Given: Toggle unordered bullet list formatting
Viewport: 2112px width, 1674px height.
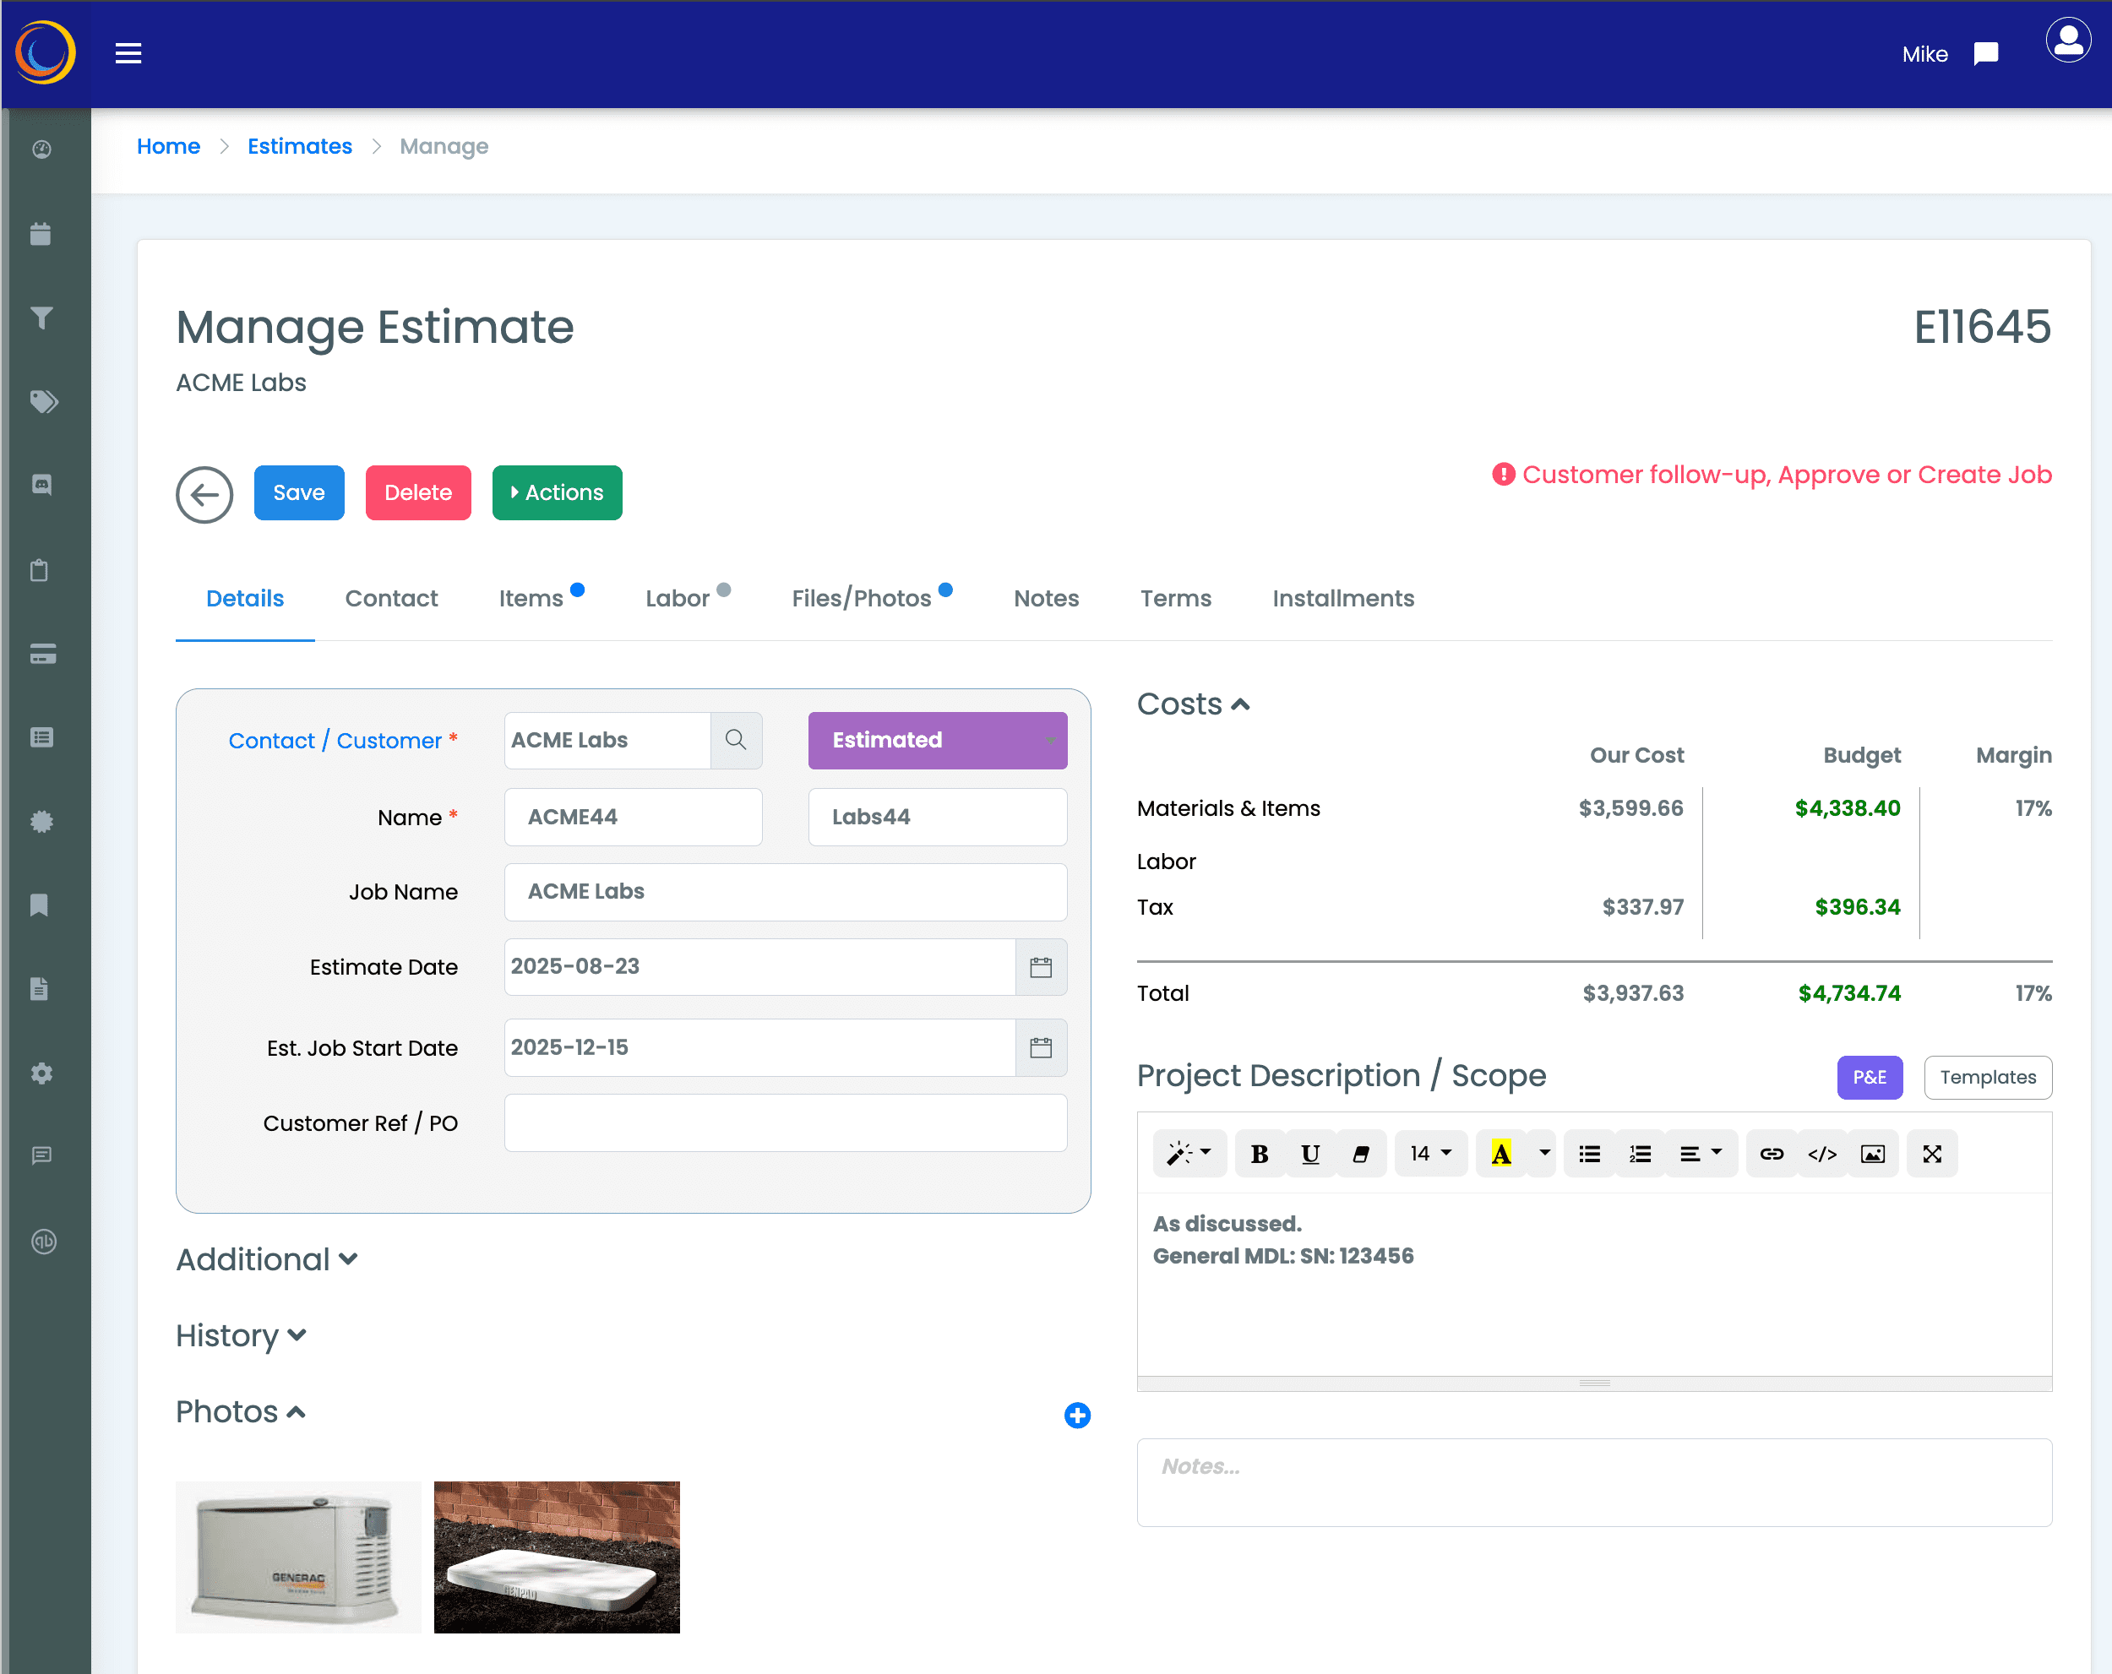Looking at the screenshot, I should pos(1589,1154).
